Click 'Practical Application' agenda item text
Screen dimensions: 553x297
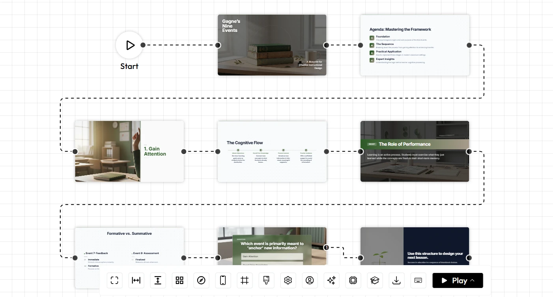click(389, 52)
